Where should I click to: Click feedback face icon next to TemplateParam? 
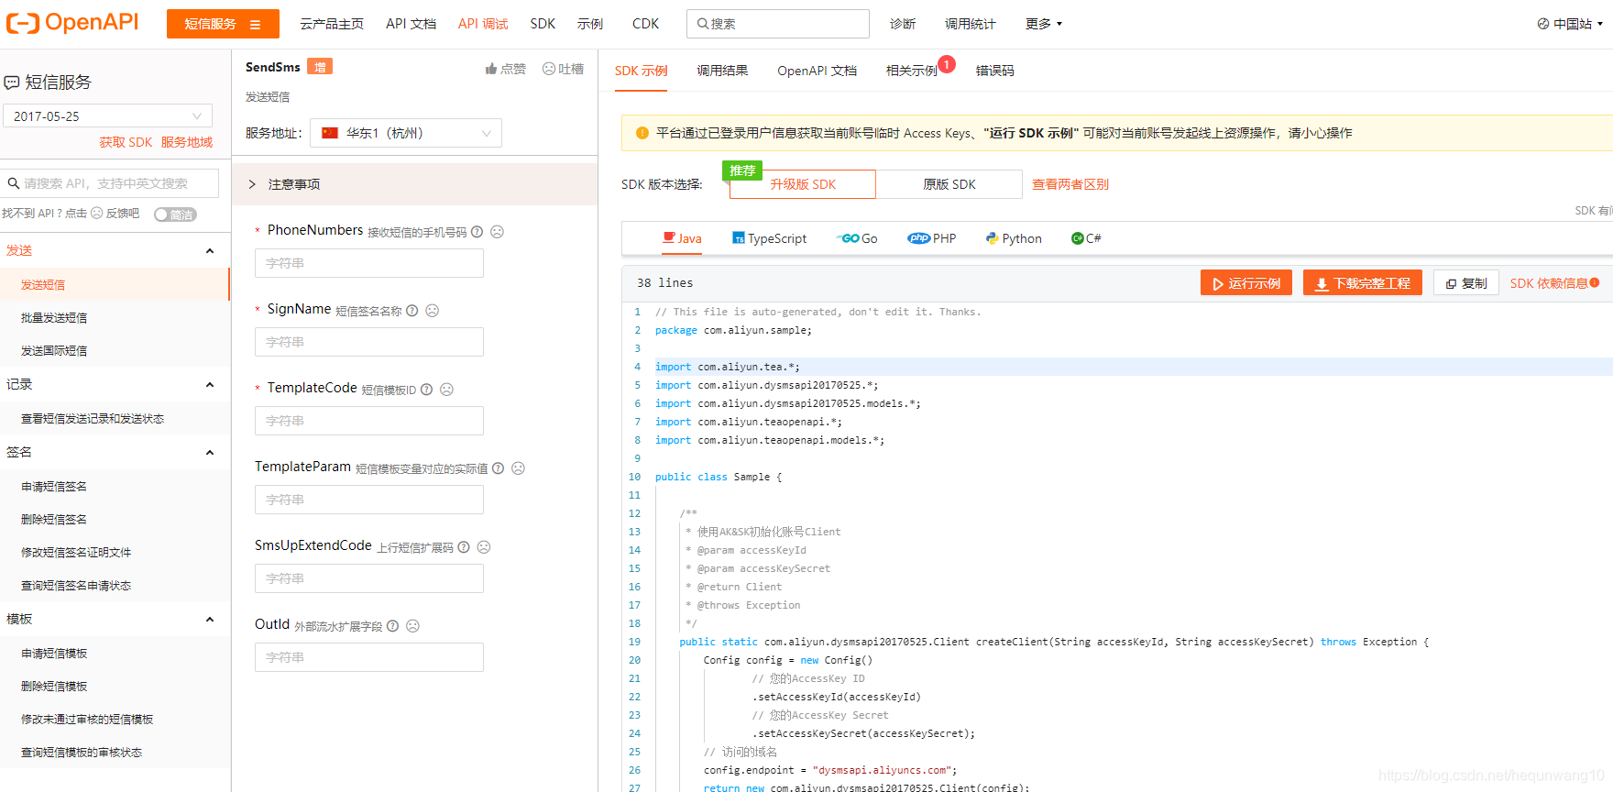[518, 468]
